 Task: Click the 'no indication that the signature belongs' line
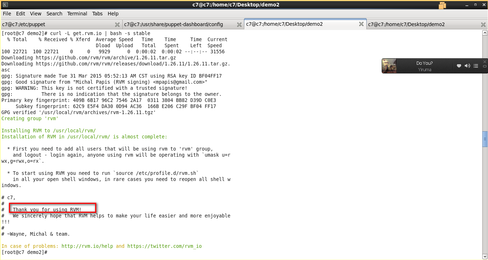click(112, 94)
